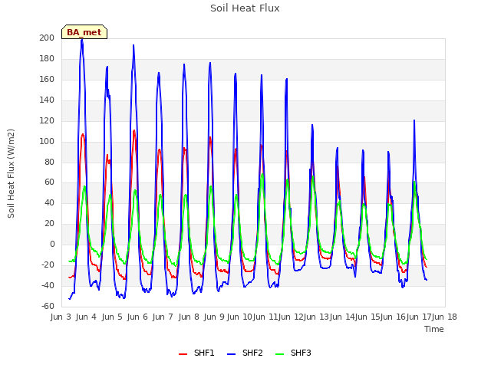Click the Jun 18 x-axis tick label
The width and height of the screenshot is (491, 368).
coord(444,317)
